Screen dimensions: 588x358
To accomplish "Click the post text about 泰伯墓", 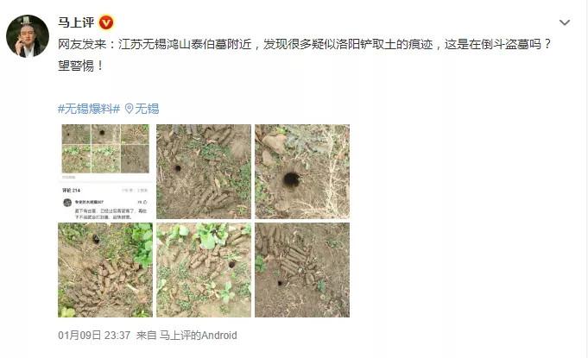I will point(305,45).
